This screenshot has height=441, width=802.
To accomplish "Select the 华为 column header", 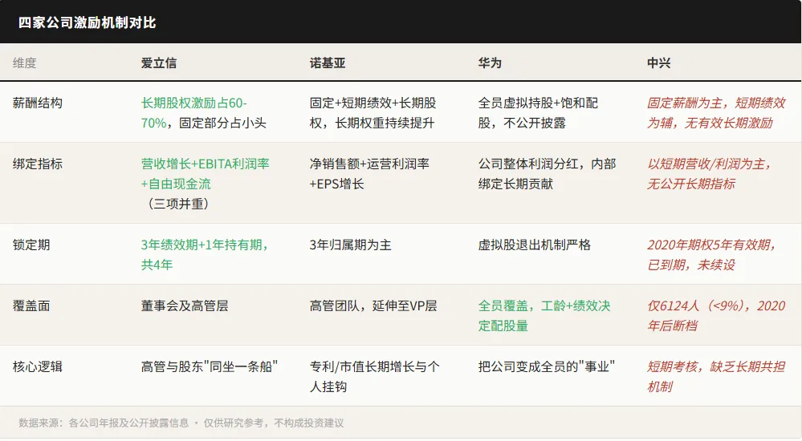I will point(490,63).
